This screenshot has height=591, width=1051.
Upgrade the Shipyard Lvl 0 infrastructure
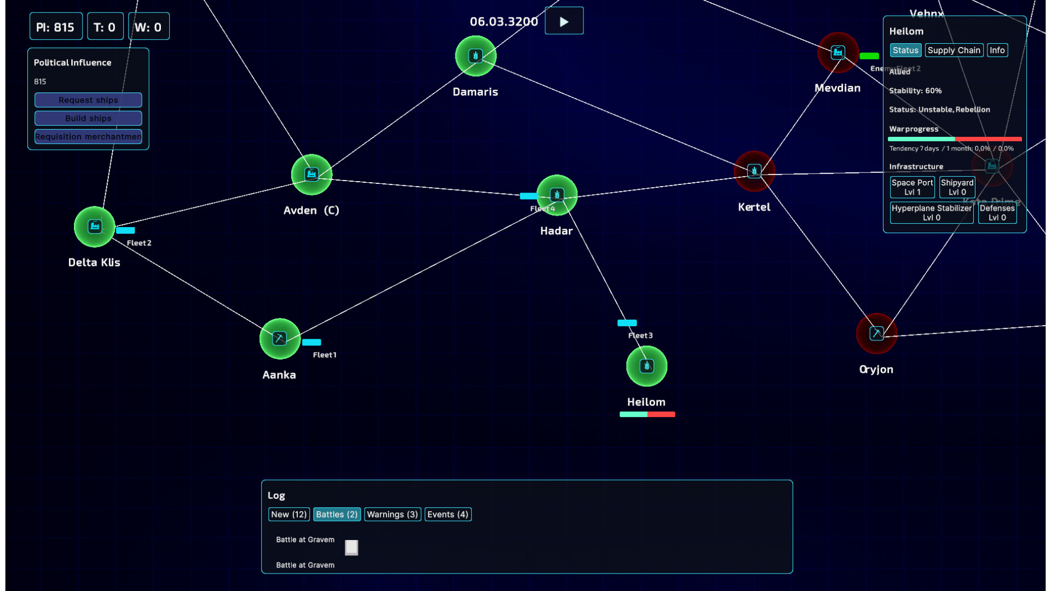coord(957,187)
